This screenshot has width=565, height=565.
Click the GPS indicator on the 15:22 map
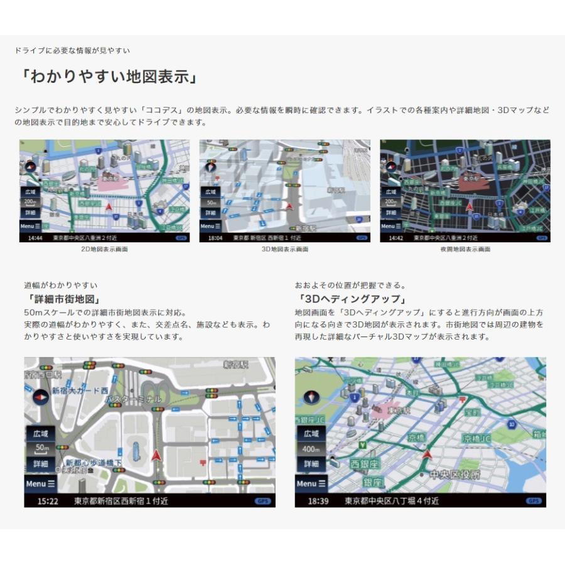262,501
